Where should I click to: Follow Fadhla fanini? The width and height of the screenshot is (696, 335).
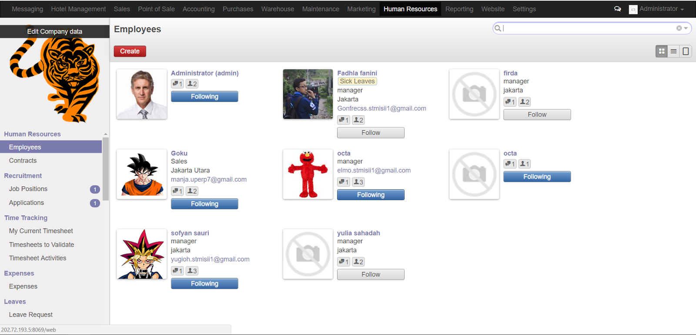[371, 133]
